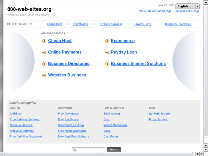Open Business Directories in top related bar
The width and height of the screenshot is (208, 156).
[x=178, y=24]
